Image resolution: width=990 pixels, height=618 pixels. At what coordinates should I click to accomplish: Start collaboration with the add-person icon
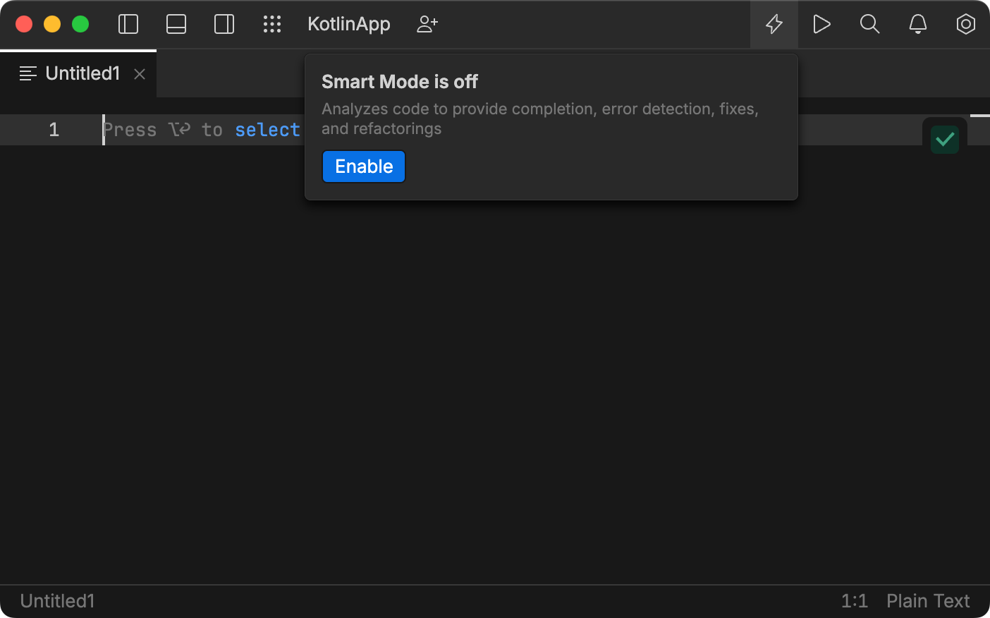click(427, 24)
